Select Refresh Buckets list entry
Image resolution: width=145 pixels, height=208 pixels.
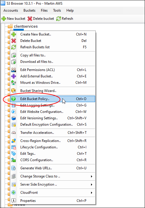coord(53,47)
